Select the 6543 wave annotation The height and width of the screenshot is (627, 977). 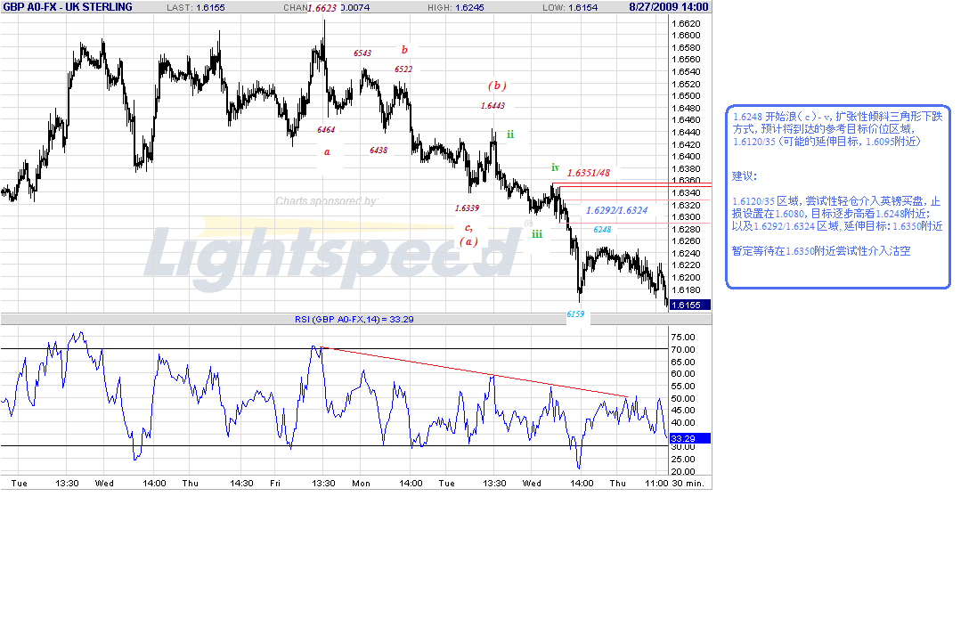pyautogui.click(x=362, y=53)
